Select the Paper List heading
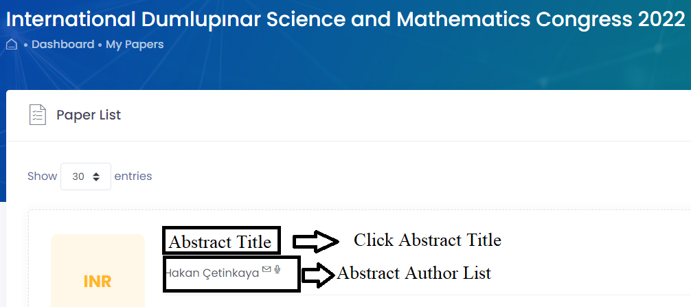This screenshot has width=691, height=307. [89, 115]
